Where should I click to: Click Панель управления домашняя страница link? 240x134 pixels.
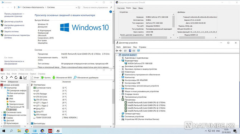(14, 15)
